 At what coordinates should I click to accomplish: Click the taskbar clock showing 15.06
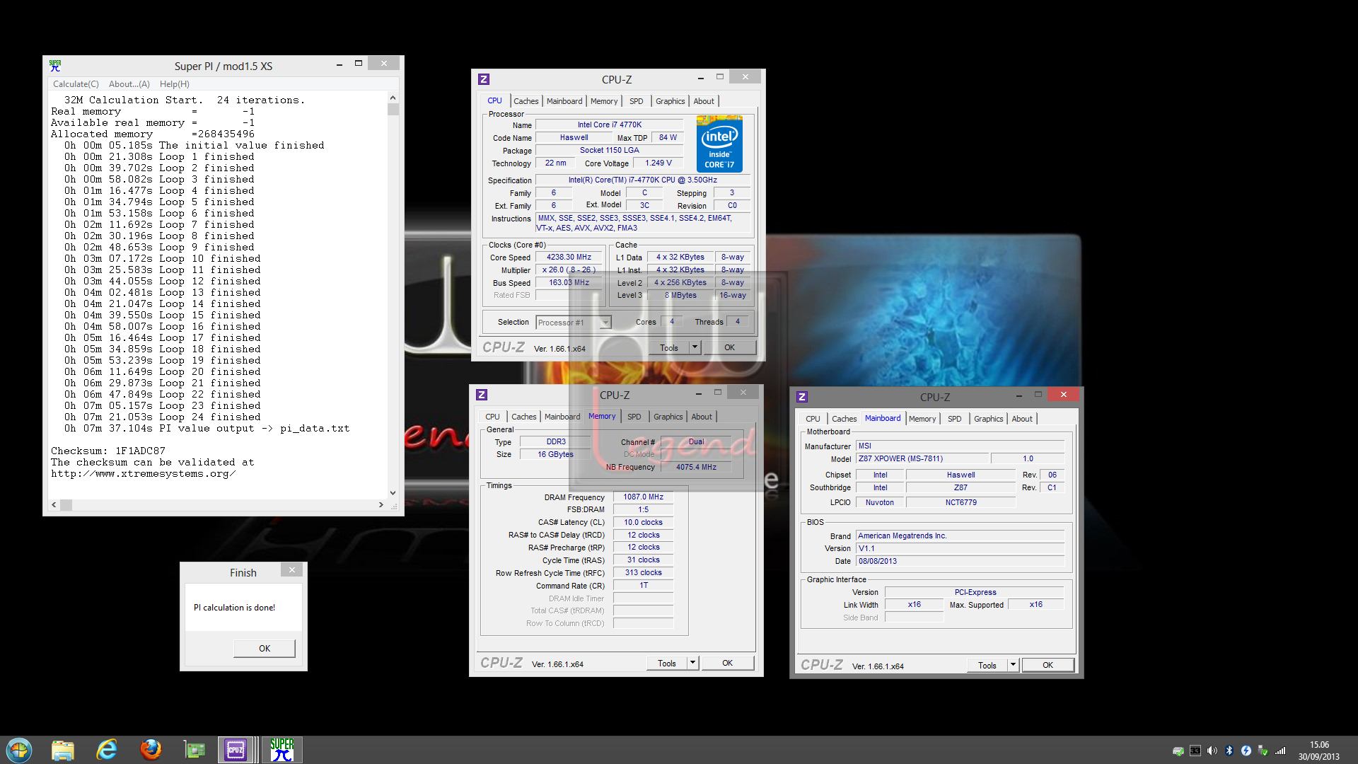click(x=1319, y=745)
